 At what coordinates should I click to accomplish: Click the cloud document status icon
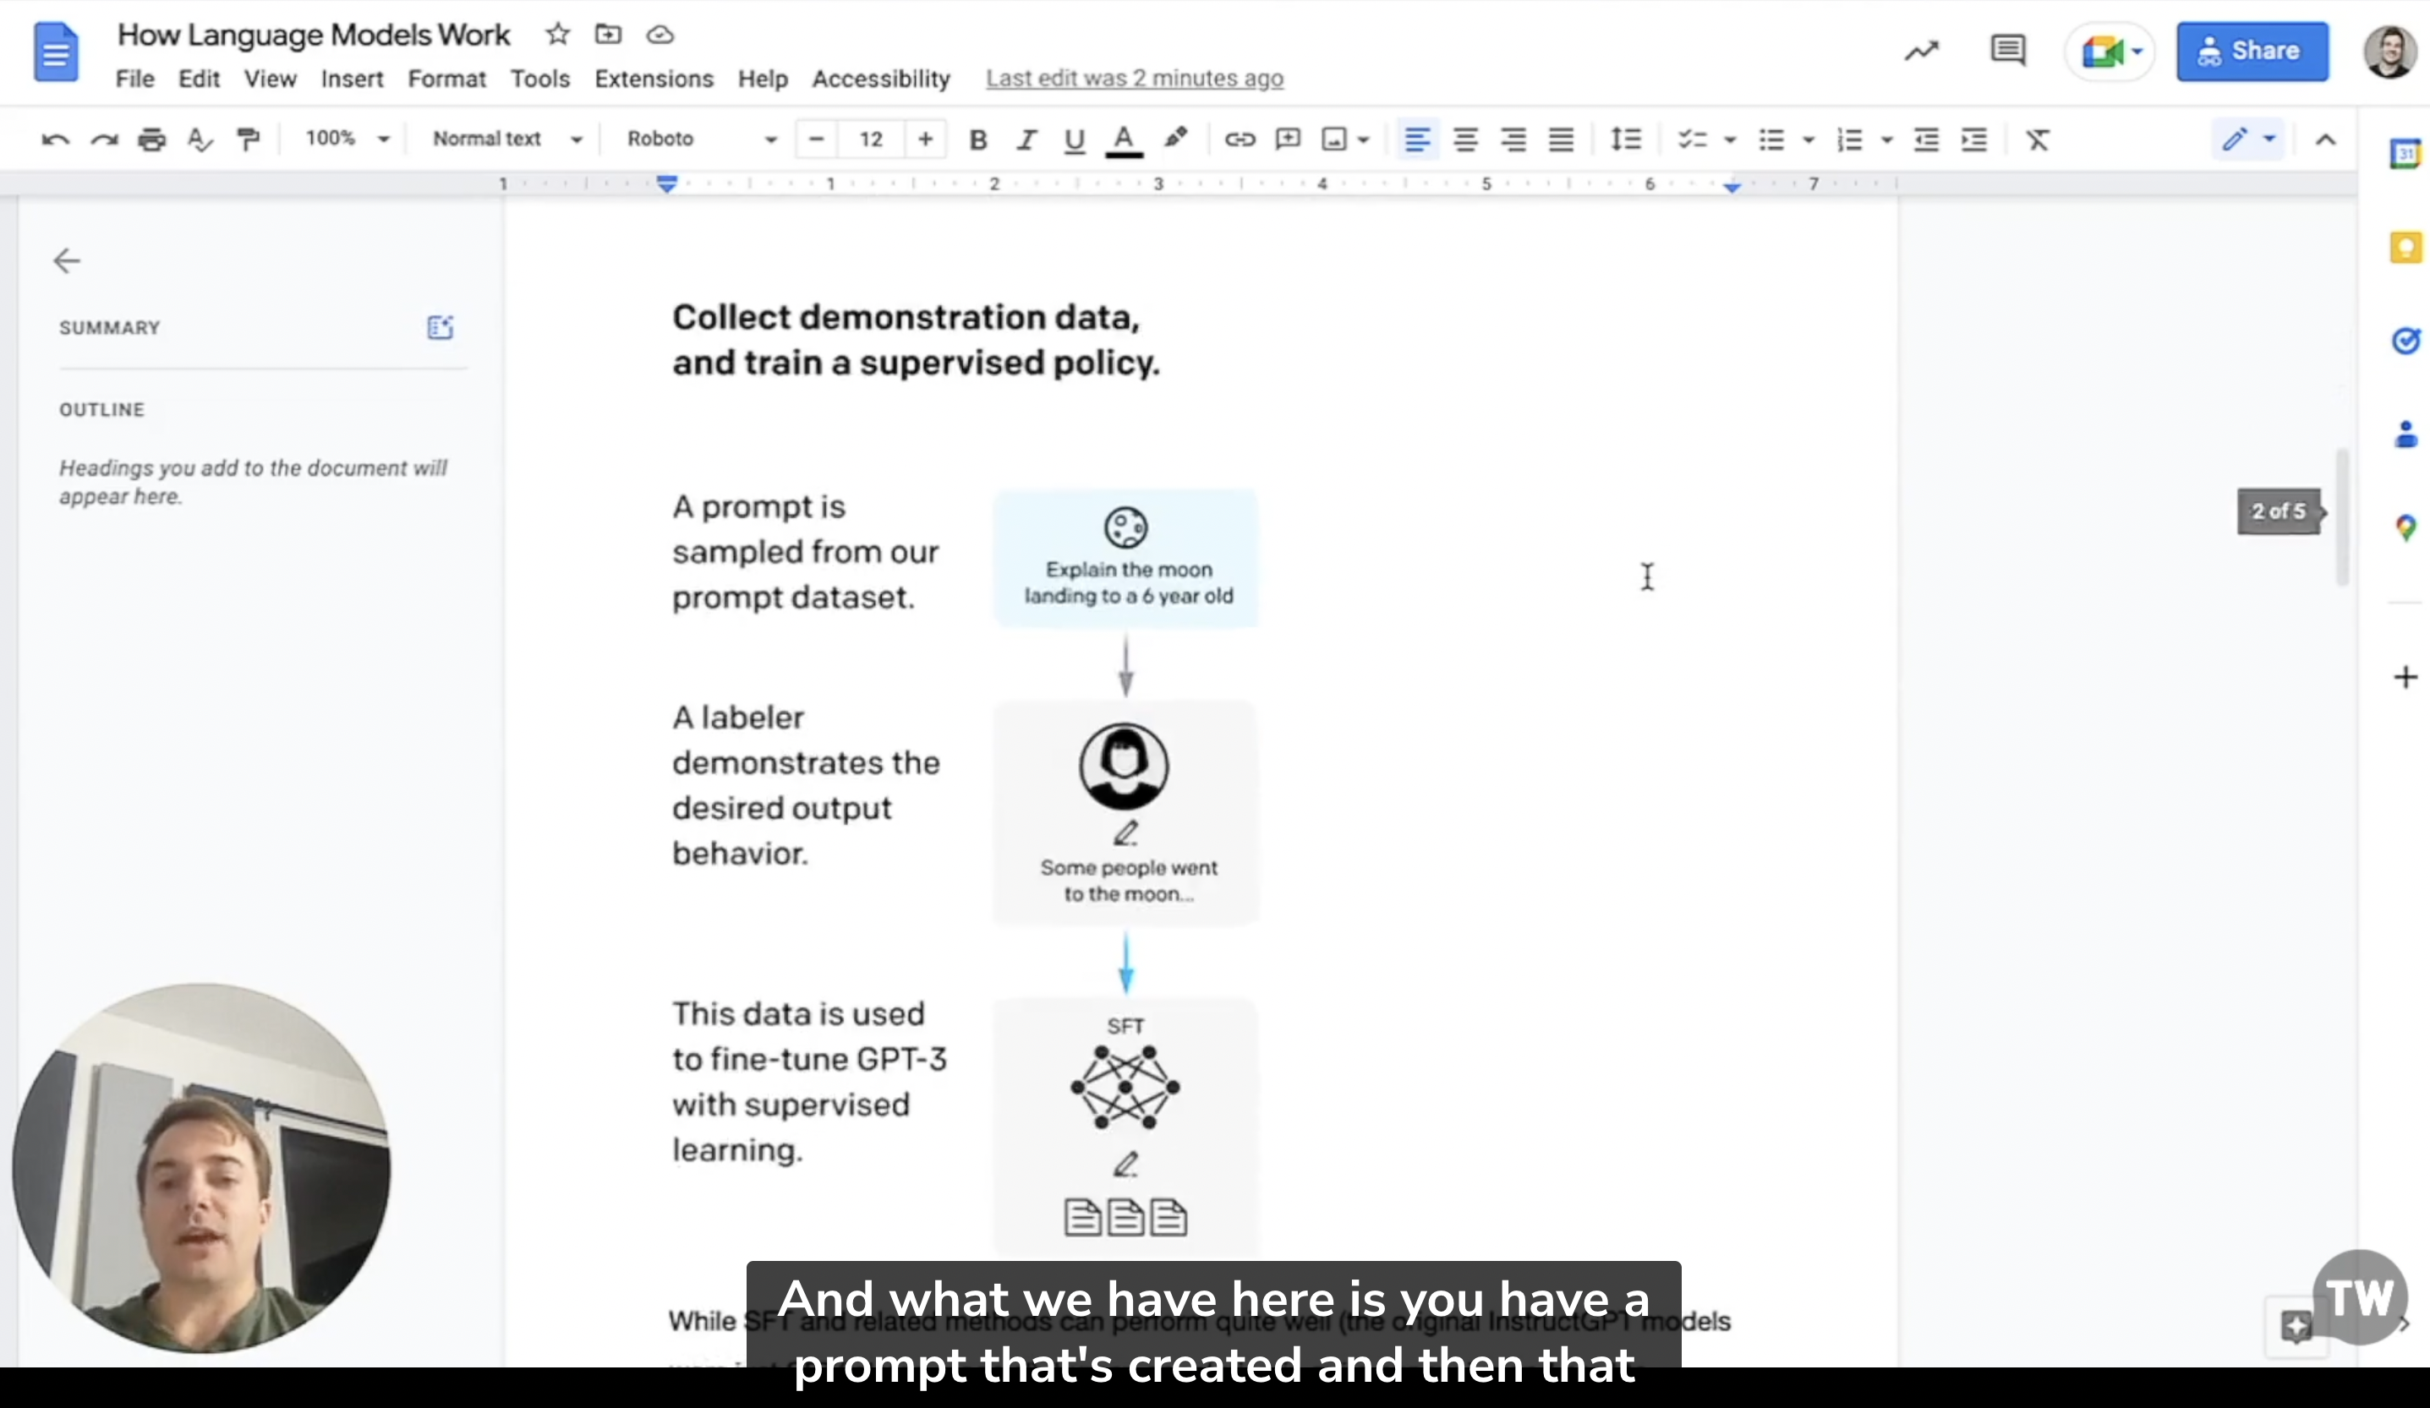pyautogui.click(x=659, y=35)
